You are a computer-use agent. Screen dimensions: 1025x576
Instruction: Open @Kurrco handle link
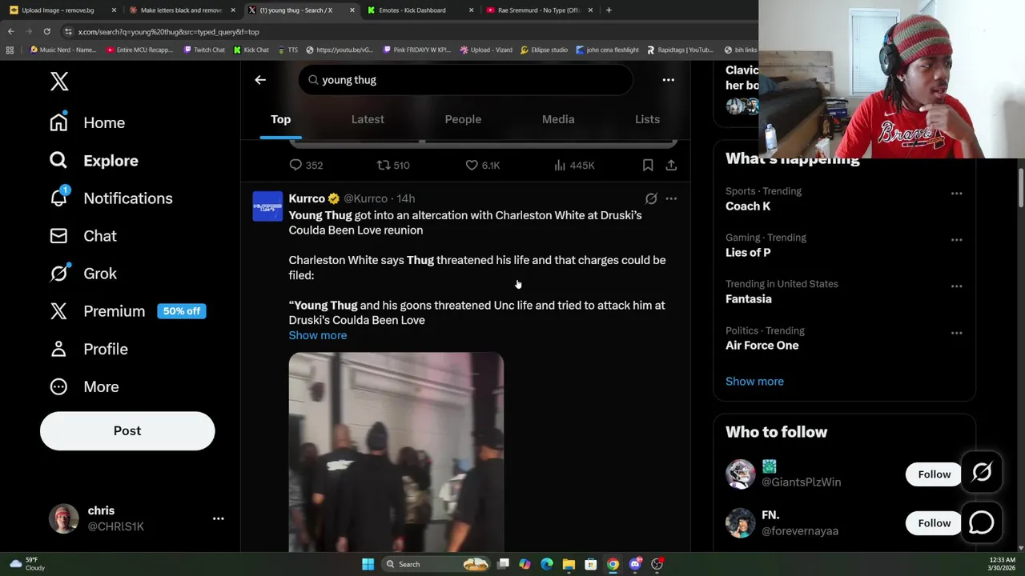tap(365, 198)
